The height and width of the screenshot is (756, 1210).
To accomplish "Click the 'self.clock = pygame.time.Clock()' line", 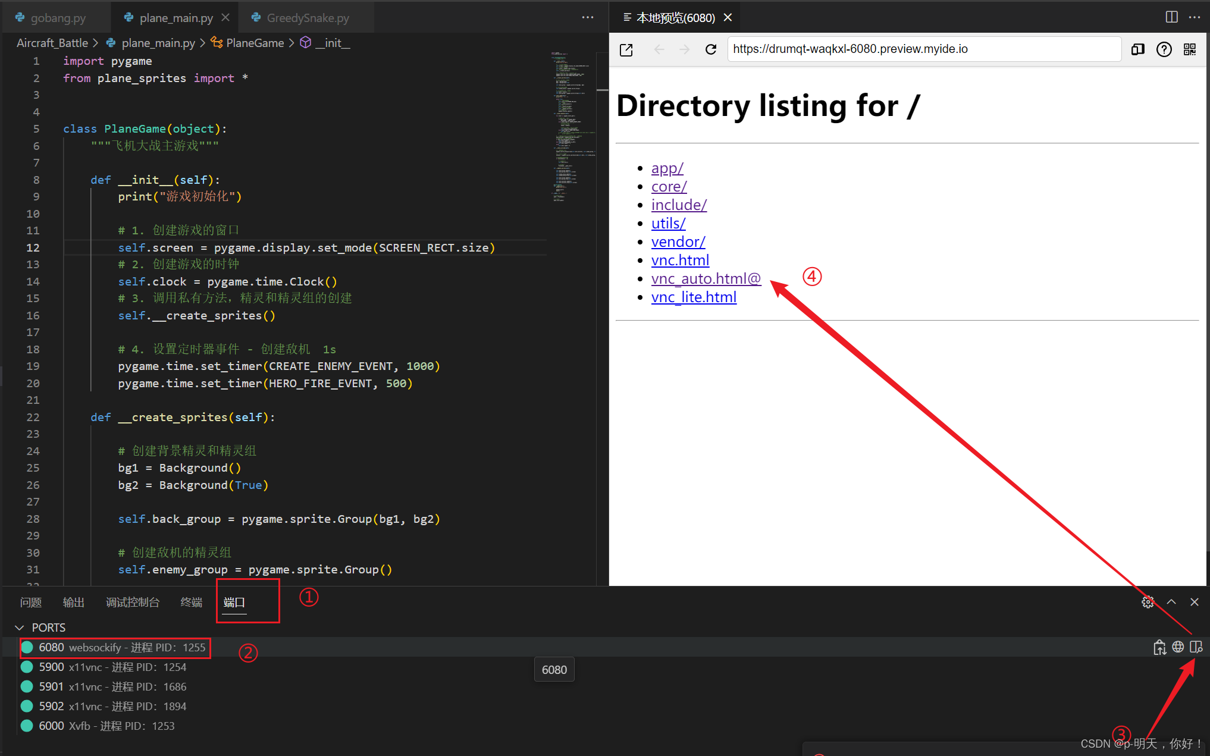I will pos(227,282).
